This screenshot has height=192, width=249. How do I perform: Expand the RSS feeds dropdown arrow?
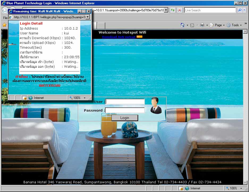tap(197, 25)
